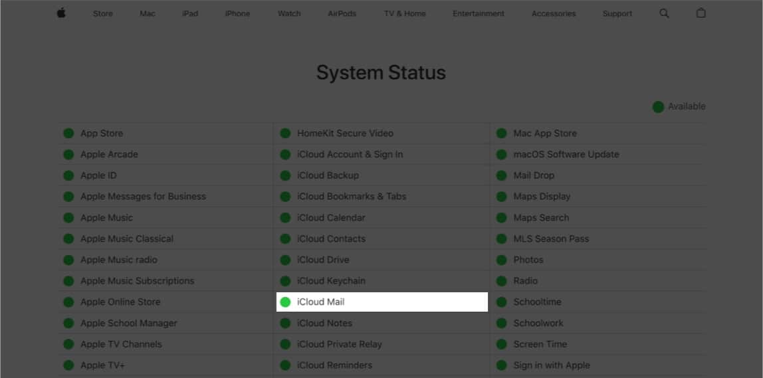Open the search magnifier icon
This screenshot has width=763, height=378.
coord(664,13)
